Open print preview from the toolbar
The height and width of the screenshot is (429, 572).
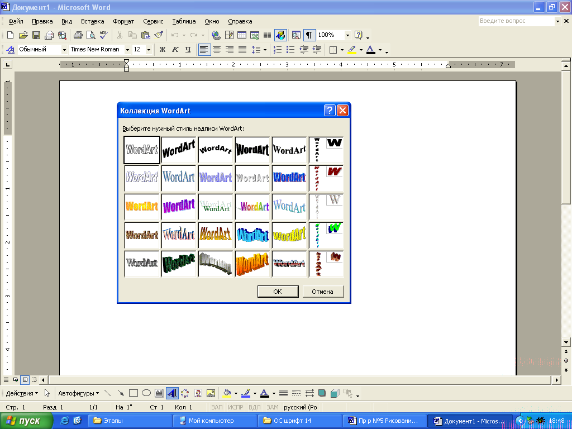tap(90, 35)
